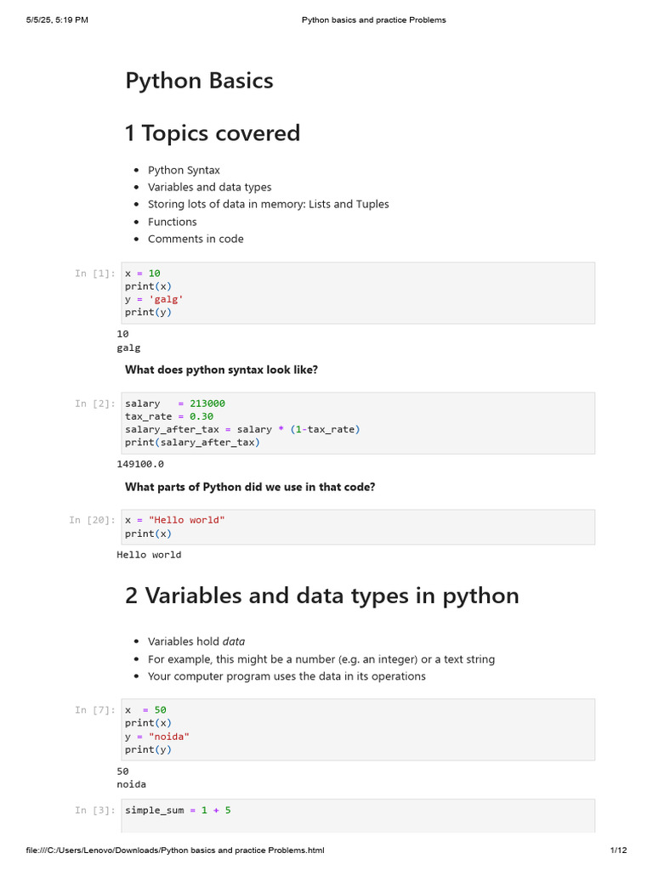Click the 149100.0 output text
The width and height of the screenshot is (653, 870).
point(140,464)
